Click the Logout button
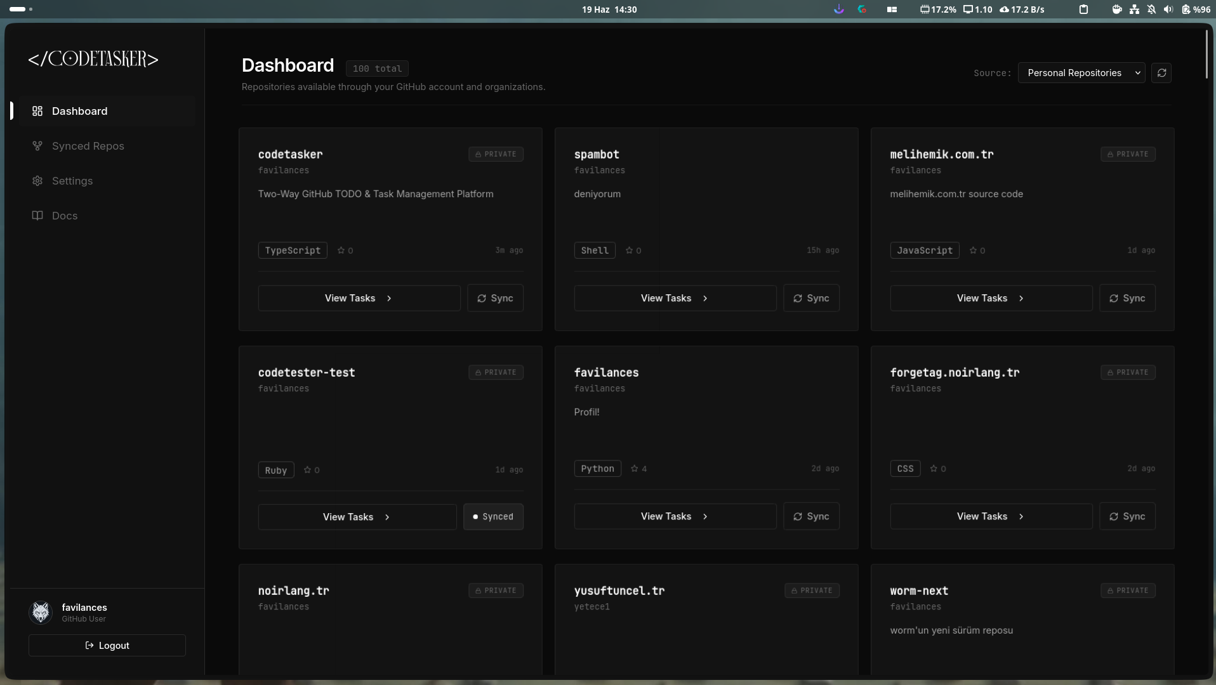The width and height of the screenshot is (1216, 685). click(x=107, y=645)
